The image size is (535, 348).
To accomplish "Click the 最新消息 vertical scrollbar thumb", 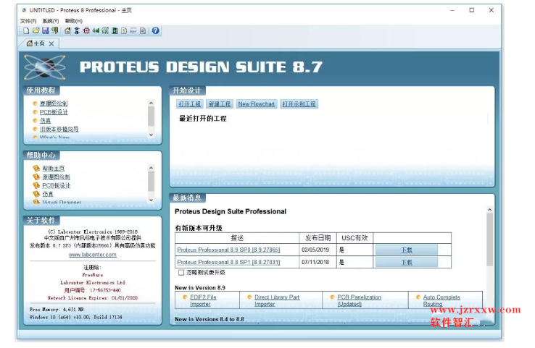I will click(489, 239).
